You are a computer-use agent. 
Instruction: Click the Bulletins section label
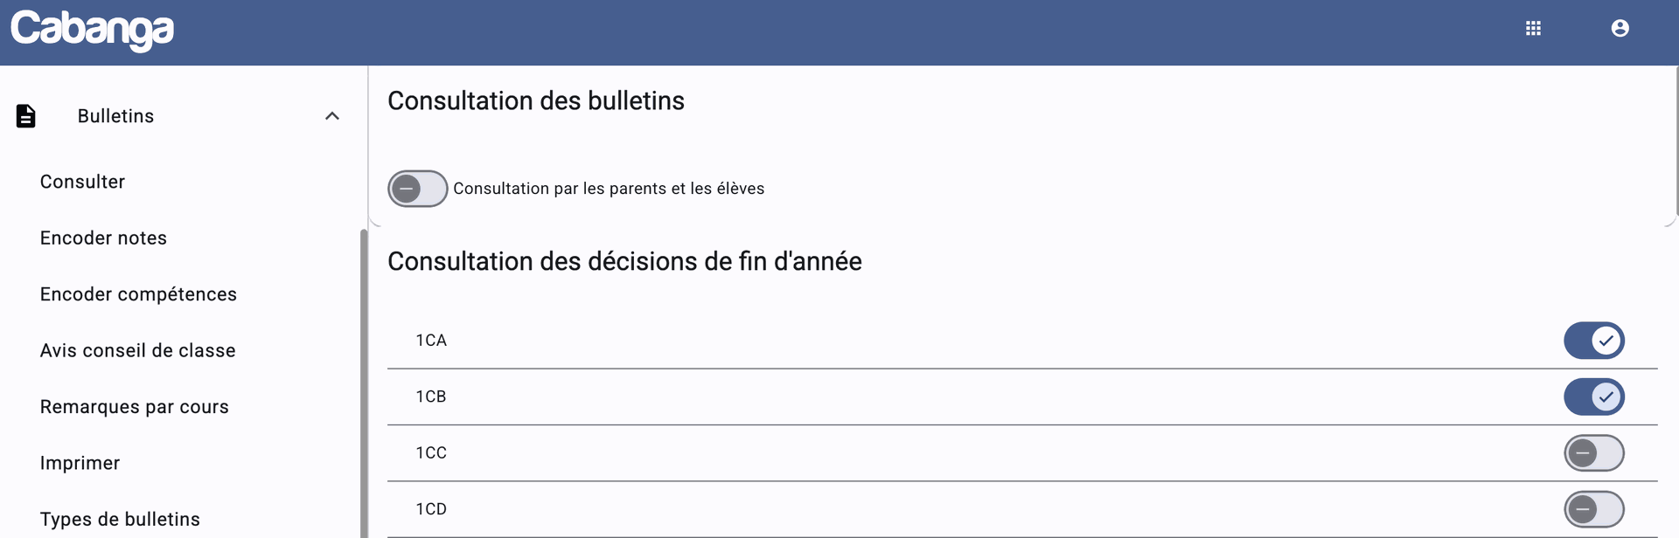coord(115,116)
